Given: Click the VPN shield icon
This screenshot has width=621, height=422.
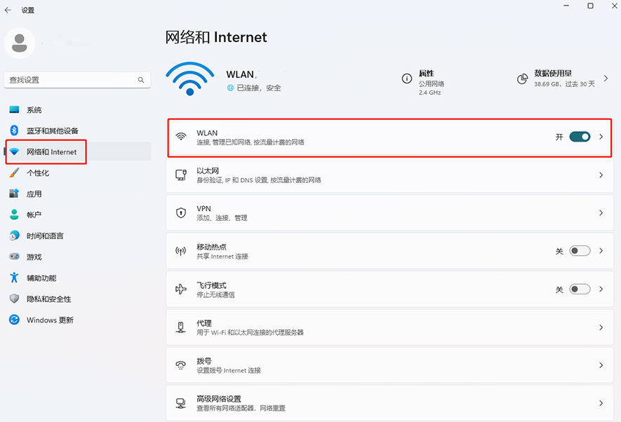Looking at the screenshot, I should [181, 213].
